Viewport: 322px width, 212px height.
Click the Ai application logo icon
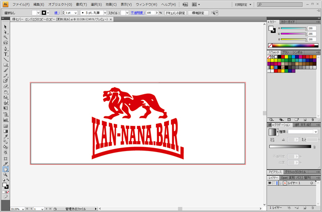5,4
